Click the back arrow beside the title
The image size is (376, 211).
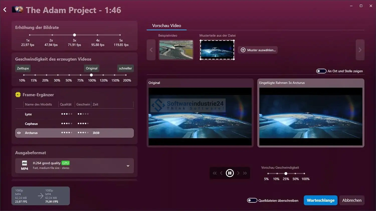[x=5, y=10]
